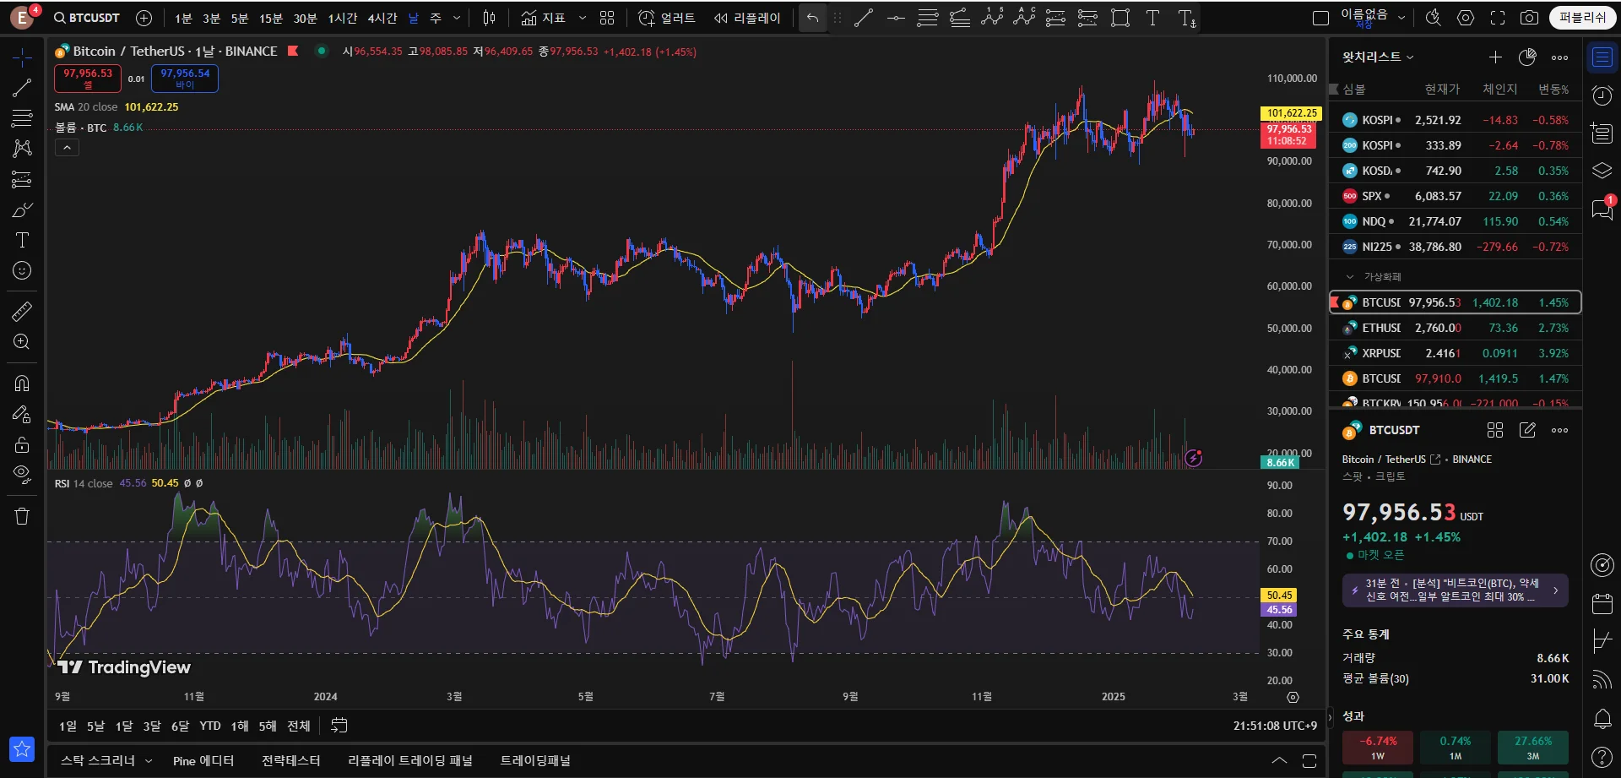Screen dimensions: 1621x778
Task: Open the 왓치리스트 dropdown
Action: pos(1378,57)
